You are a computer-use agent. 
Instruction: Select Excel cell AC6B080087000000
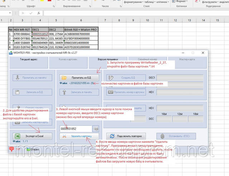[81, 34]
